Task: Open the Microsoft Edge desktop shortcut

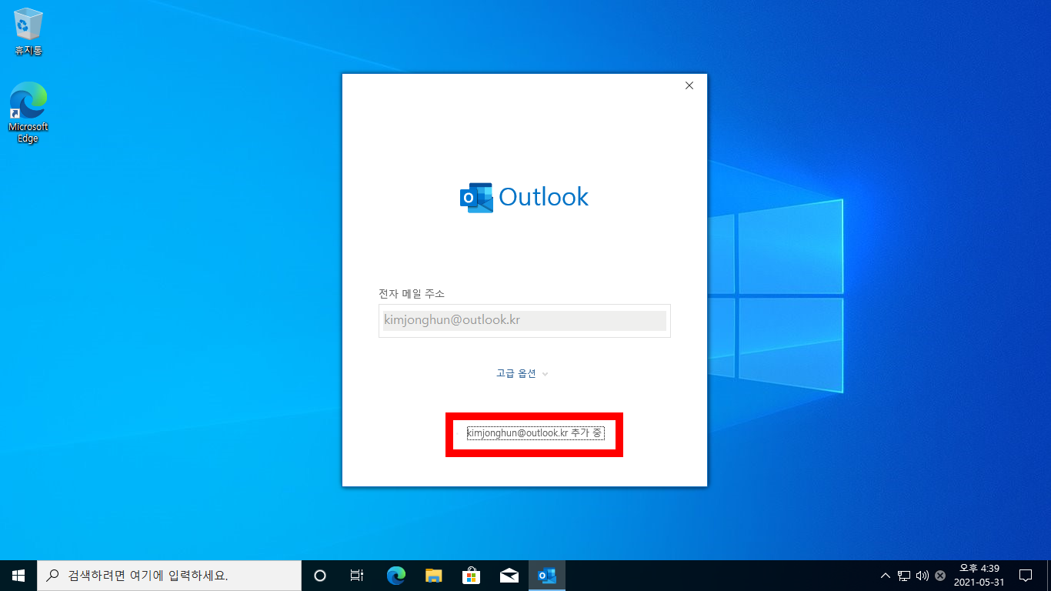Action: (28, 112)
